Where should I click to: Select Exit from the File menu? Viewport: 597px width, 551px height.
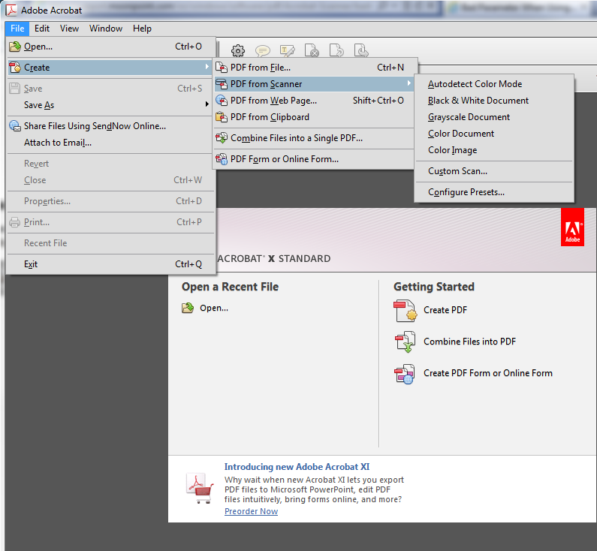point(111,264)
